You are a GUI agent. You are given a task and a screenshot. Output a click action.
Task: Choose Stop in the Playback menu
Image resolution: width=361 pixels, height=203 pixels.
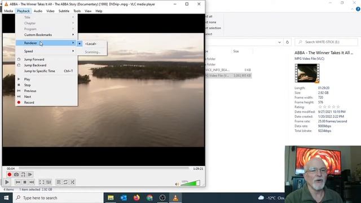(x=46, y=85)
